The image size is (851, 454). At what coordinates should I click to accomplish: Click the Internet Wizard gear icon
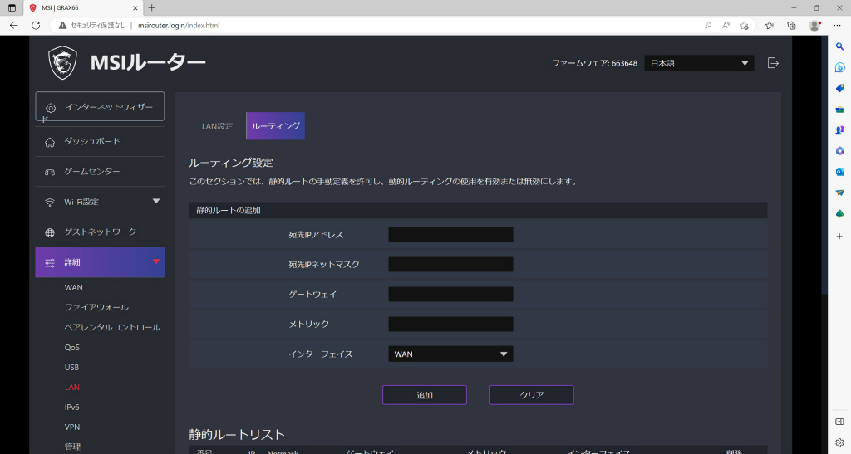[51, 108]
